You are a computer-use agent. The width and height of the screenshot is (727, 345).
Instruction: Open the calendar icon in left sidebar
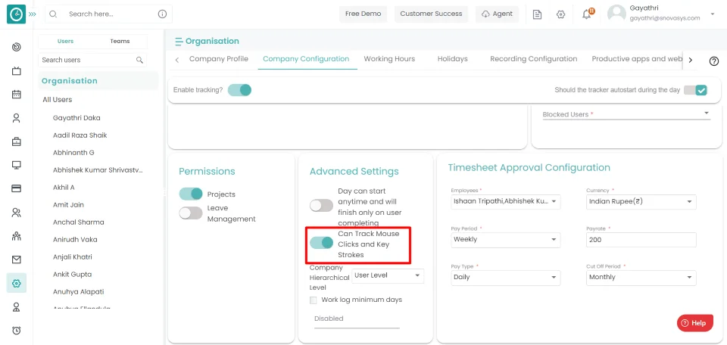point(16,95)
